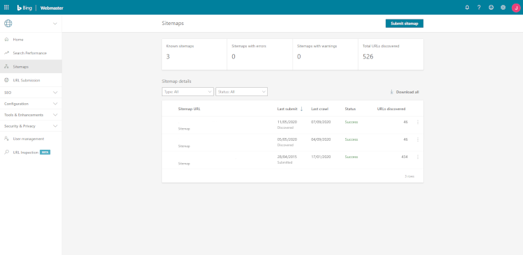523x255 pixels.
Task: Expand Security & Privacy section
Action: point(31,126)
